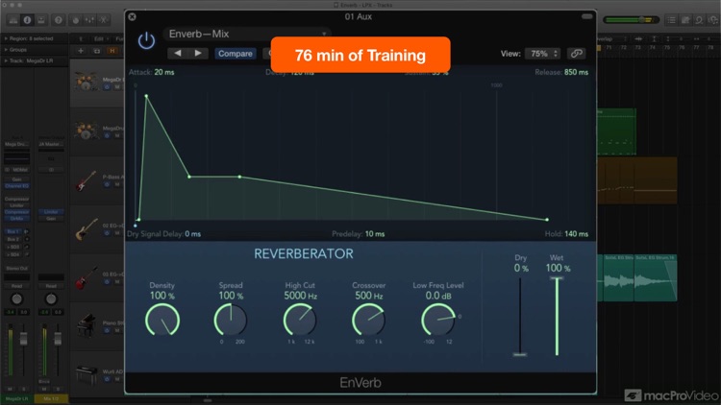Click the add track plus button
Viewport: 721px width, 405px height.
pos(81,51)
